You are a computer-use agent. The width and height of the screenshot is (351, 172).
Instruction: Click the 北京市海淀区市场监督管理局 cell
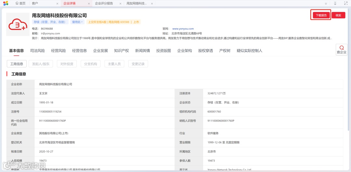pyautogui.click(x=57, y=142)
